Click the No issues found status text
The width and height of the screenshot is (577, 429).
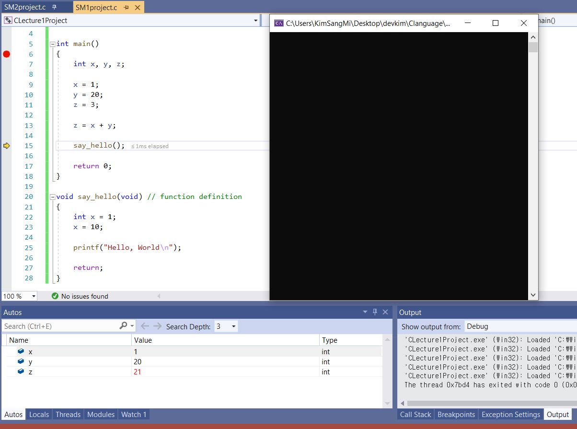(x=85, y=296)
